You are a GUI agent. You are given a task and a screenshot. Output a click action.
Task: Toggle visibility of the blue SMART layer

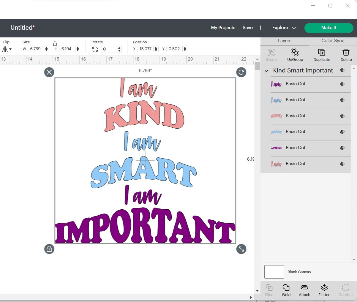tap(342, 132)
